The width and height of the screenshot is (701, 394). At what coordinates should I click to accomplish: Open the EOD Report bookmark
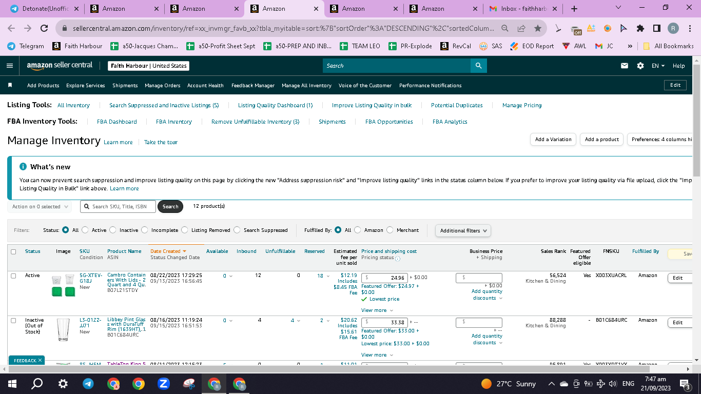(x=532, y=46)
